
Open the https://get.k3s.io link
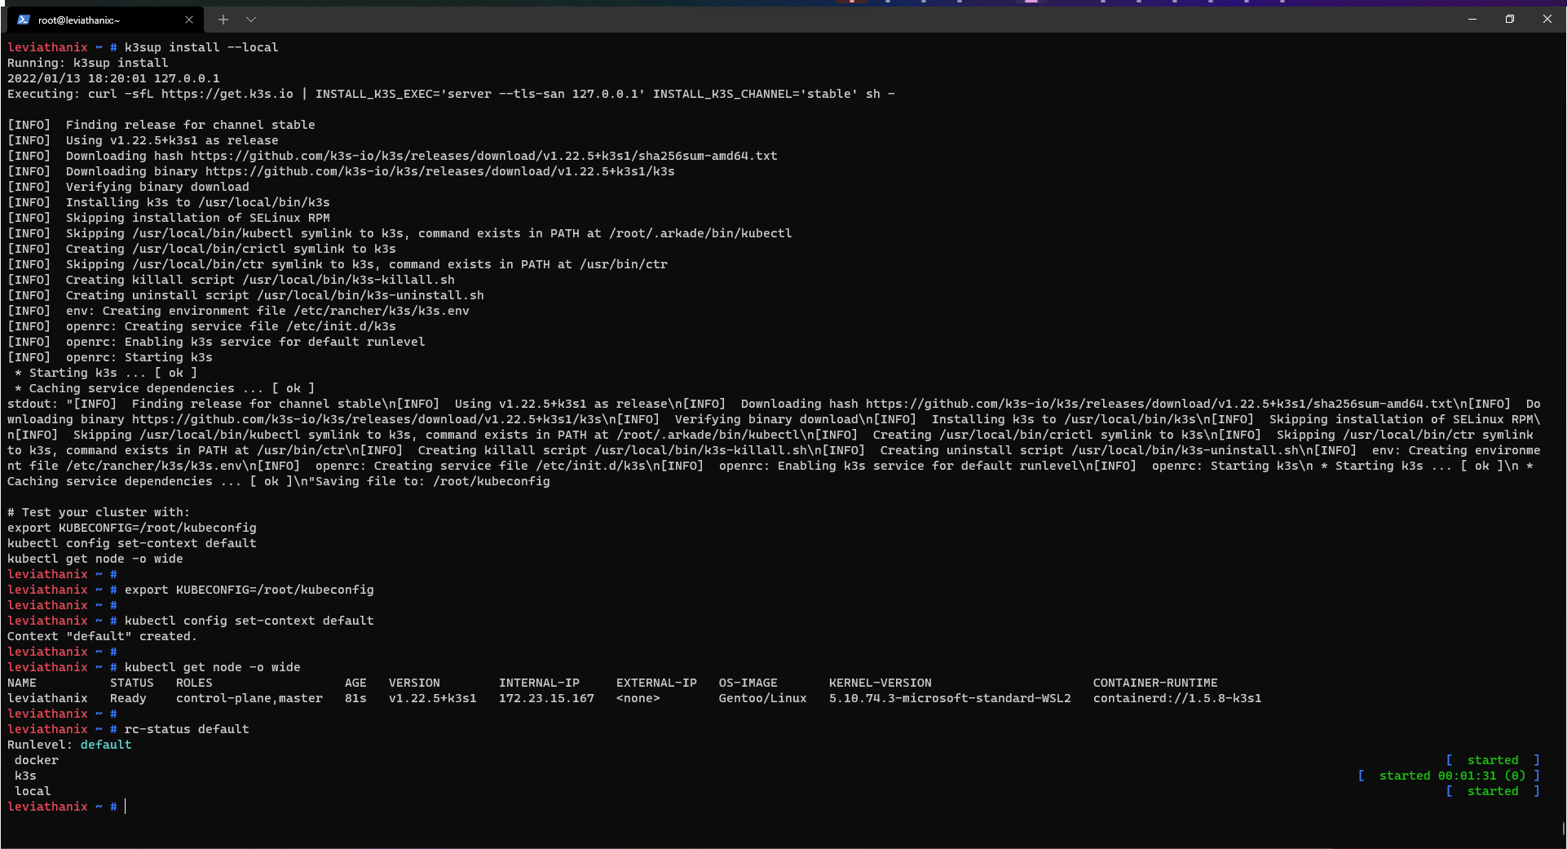(x=227, y=94)
